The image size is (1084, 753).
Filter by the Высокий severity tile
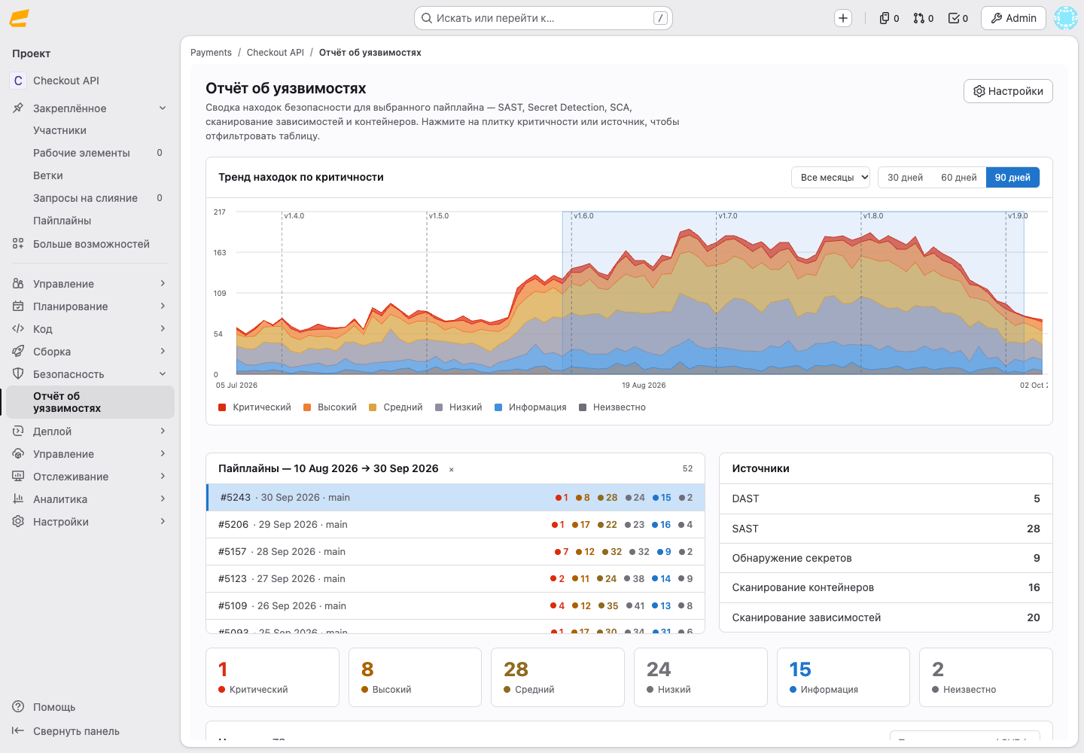click(415, 677)
